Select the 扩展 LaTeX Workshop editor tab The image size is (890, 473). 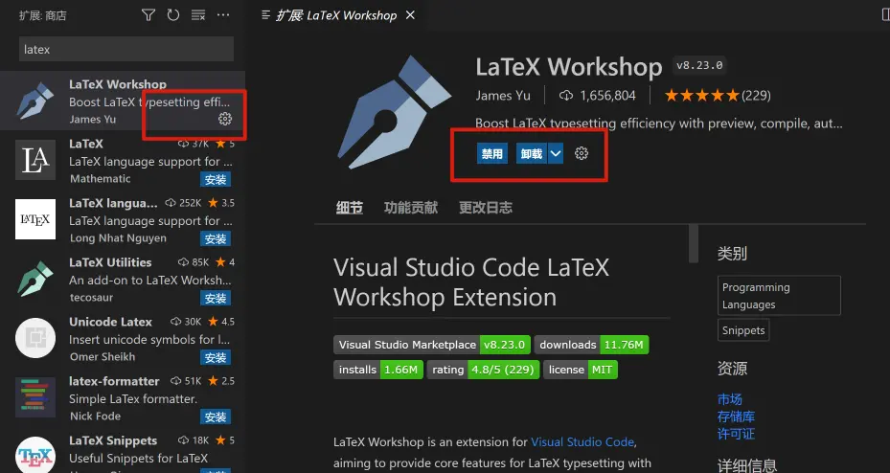coord(336,15)
